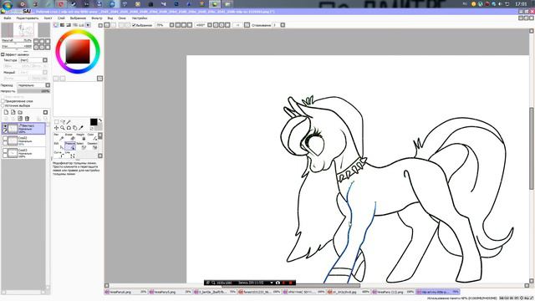Toggle the Источник выбора checkbox
Screen dimensions: 535x301
coord(3,105)
